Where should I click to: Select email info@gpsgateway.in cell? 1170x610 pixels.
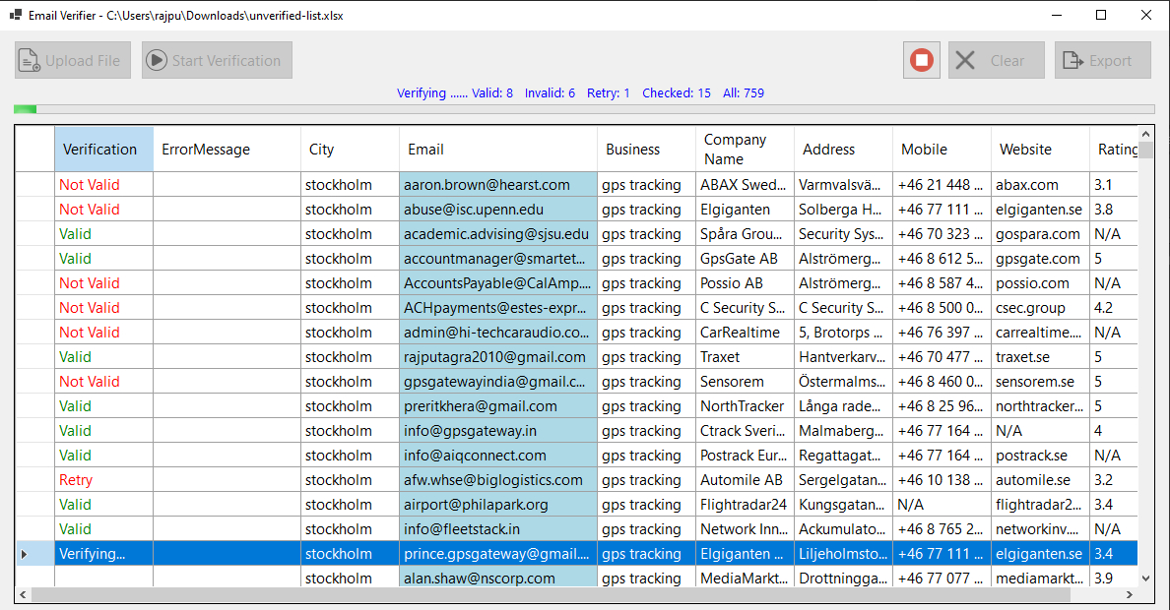click(498, 431)
